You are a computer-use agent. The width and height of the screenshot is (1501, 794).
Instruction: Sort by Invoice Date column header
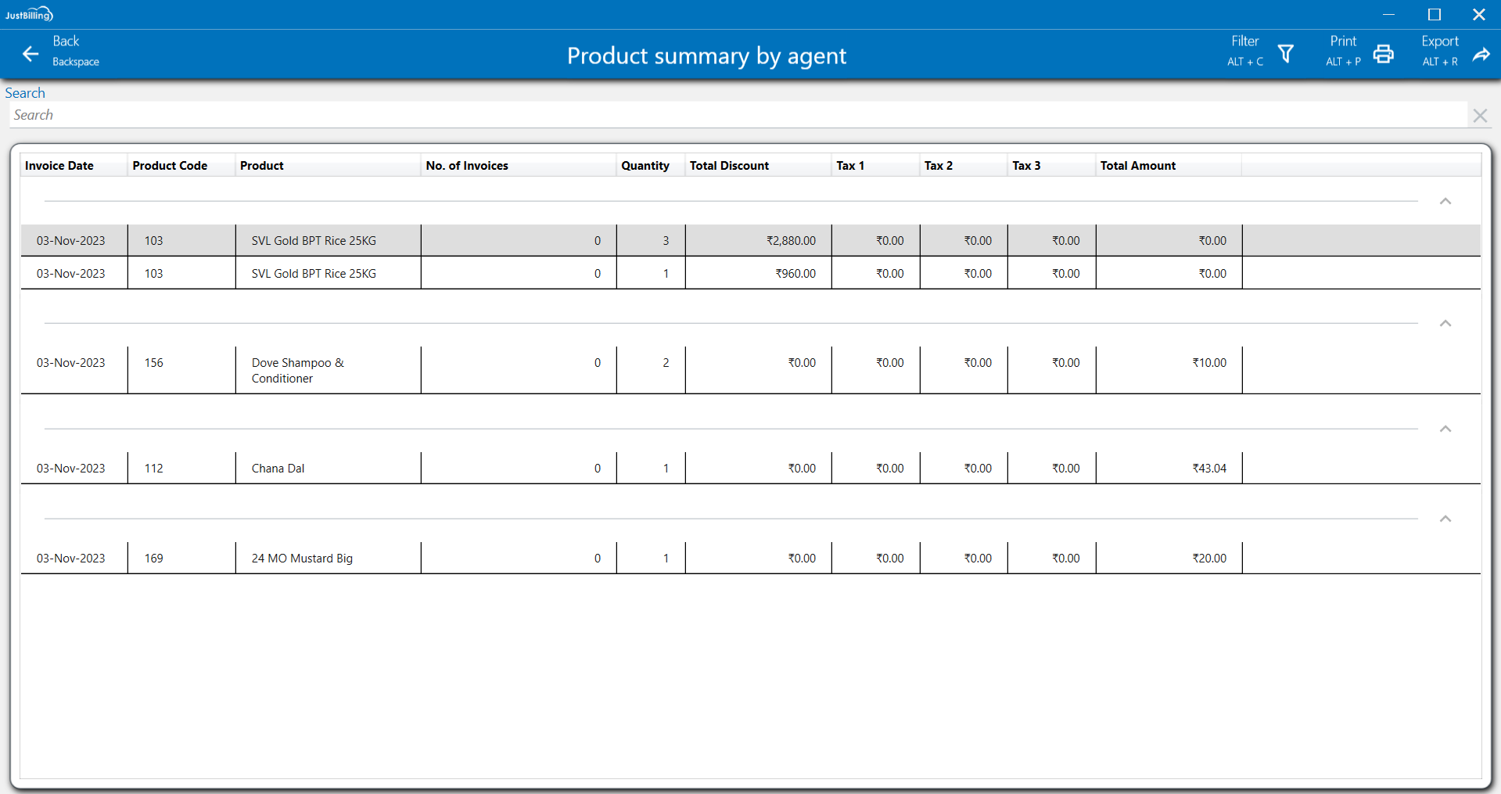[x=59, y=166]
